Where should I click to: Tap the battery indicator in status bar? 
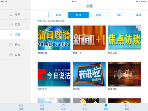144,1
